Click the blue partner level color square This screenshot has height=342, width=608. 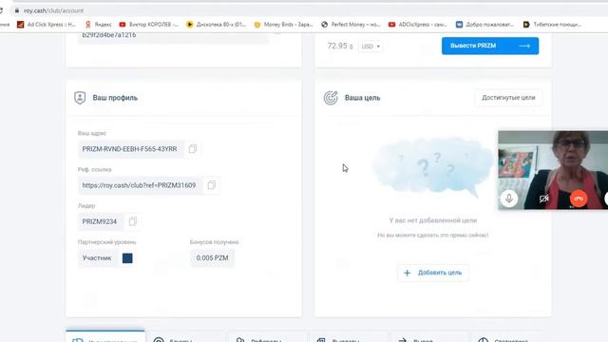pos(127,258)
